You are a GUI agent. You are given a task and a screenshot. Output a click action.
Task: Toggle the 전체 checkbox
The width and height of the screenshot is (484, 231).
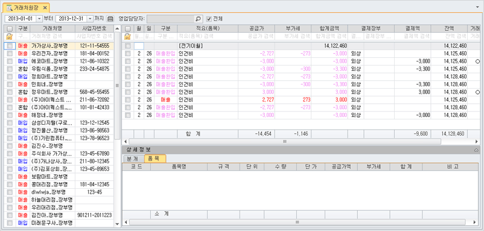coord(209,19)
